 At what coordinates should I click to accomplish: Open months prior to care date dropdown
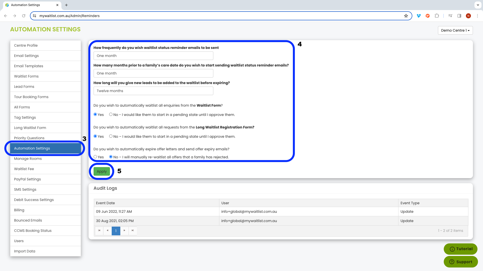click(153, 73)
